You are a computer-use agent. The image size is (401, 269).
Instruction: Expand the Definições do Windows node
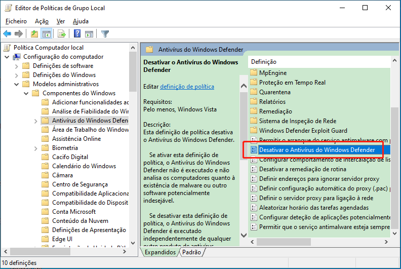click(x=16, y=75)
